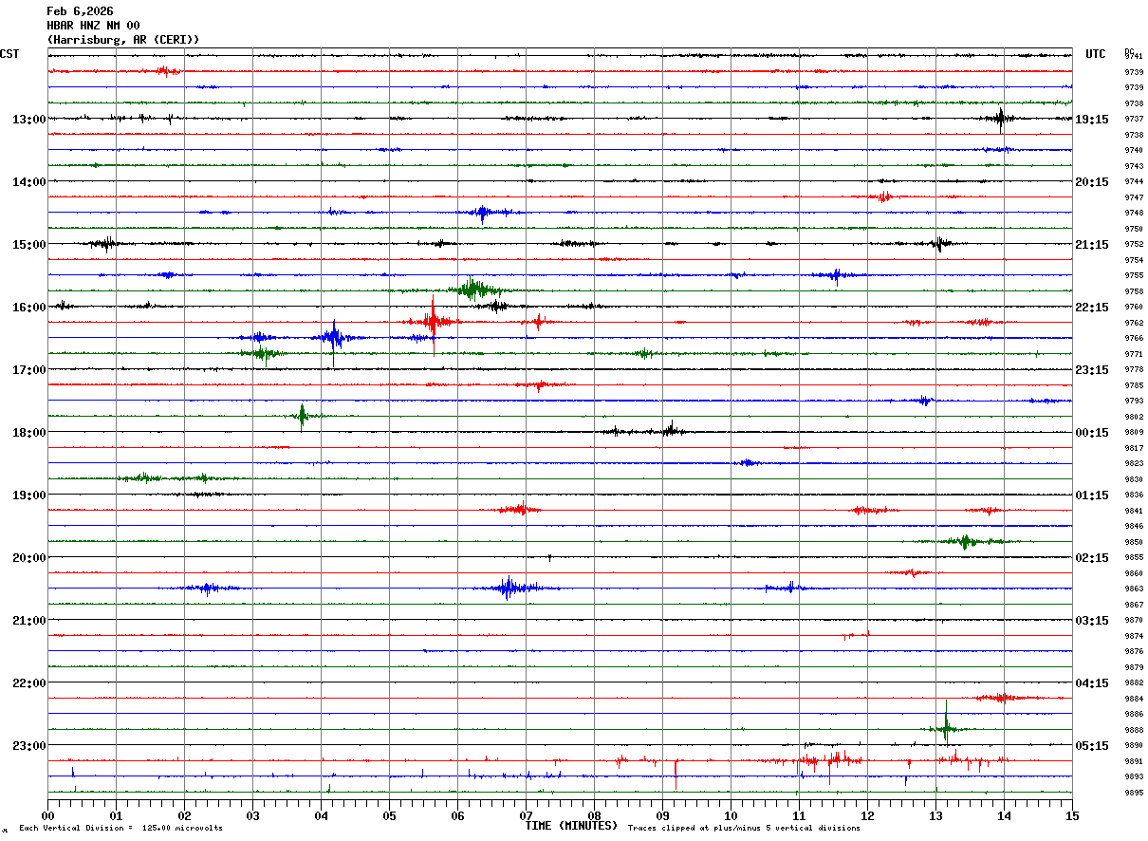Click the DC offset value 9802
The image size is (1148, 841).
tap(1134, 417)
